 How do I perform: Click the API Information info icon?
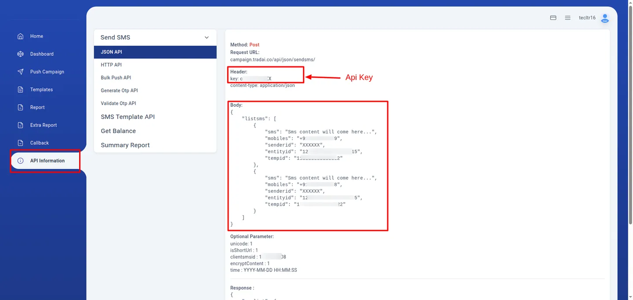coord(20,161)
